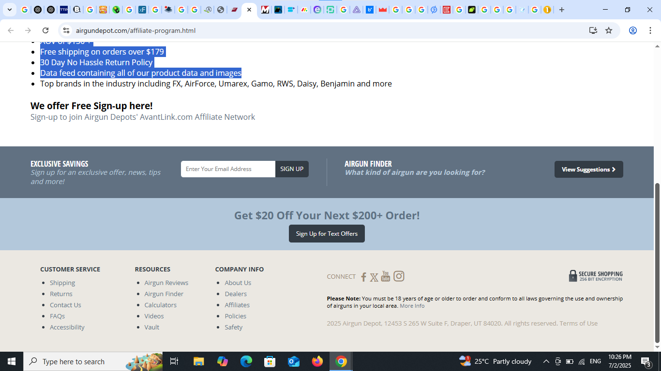Click the Secure Shopping lock badge
661x371 pixels.
pyautogui.click(x=596, y=276)
